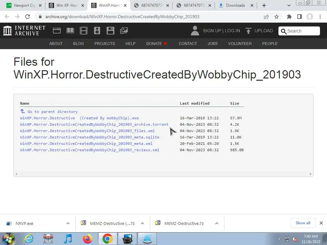327x245 pixels.
Task: Download the WobbyChip .exe file link
Action: click(80, 118)
